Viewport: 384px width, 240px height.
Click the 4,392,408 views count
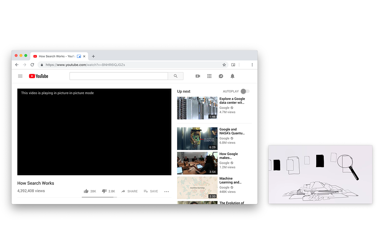click(x=31, y=191)
